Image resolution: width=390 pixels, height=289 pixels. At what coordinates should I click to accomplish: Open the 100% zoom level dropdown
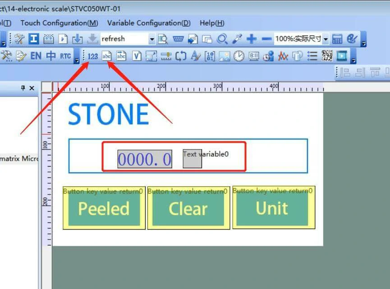(x=326, y=39)
